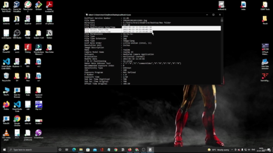Open Oracle VM VirtualBox desktop shortcut
This screenshot has height=153, width=273.
tap(17, 7)
